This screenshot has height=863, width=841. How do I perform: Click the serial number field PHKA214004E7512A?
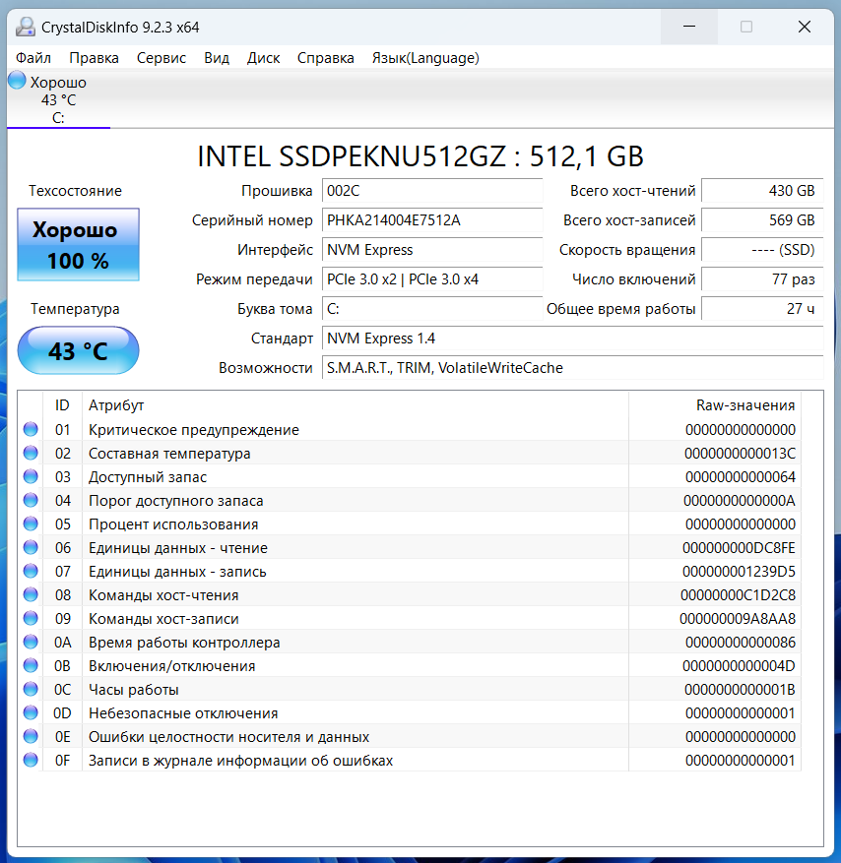[432, 220]
